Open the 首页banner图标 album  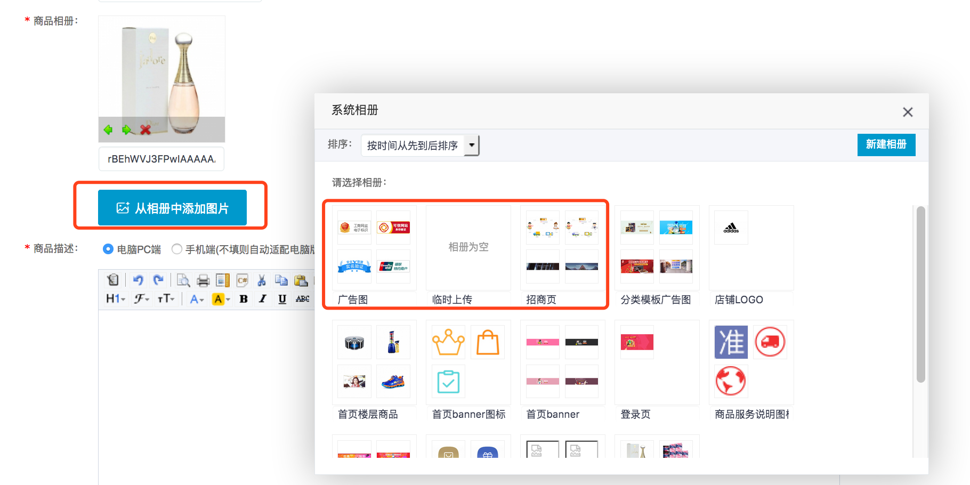click(468, 362)
